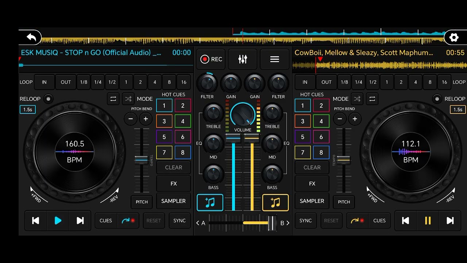This screenshot has width=467, height=263.
Task: Enable right deck RELOOP radio button
Action: click(437, 99)
